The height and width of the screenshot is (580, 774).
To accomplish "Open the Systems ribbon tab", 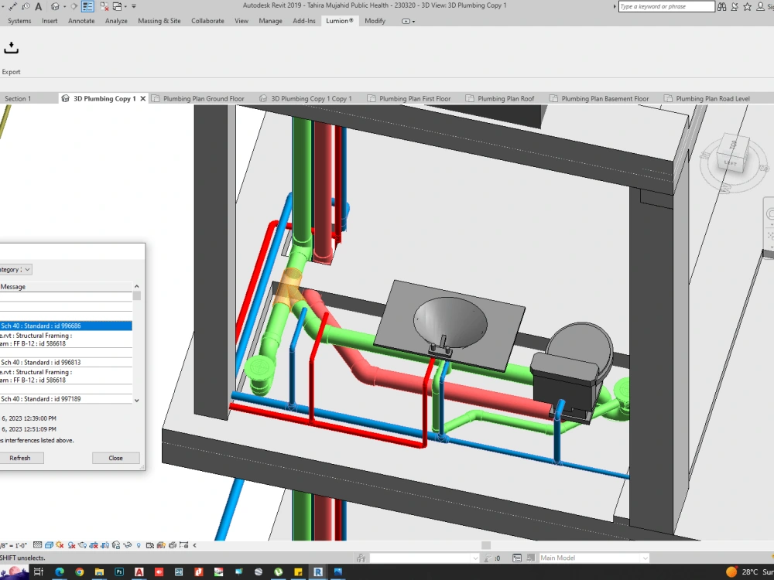I will coord(19,21).
